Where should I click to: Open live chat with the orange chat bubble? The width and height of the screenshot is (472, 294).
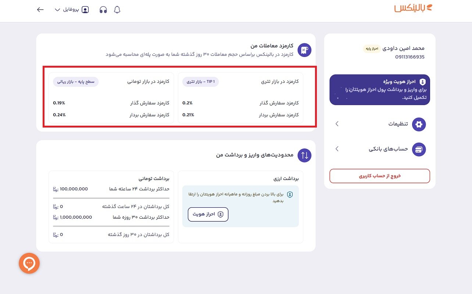coord(29,263)
